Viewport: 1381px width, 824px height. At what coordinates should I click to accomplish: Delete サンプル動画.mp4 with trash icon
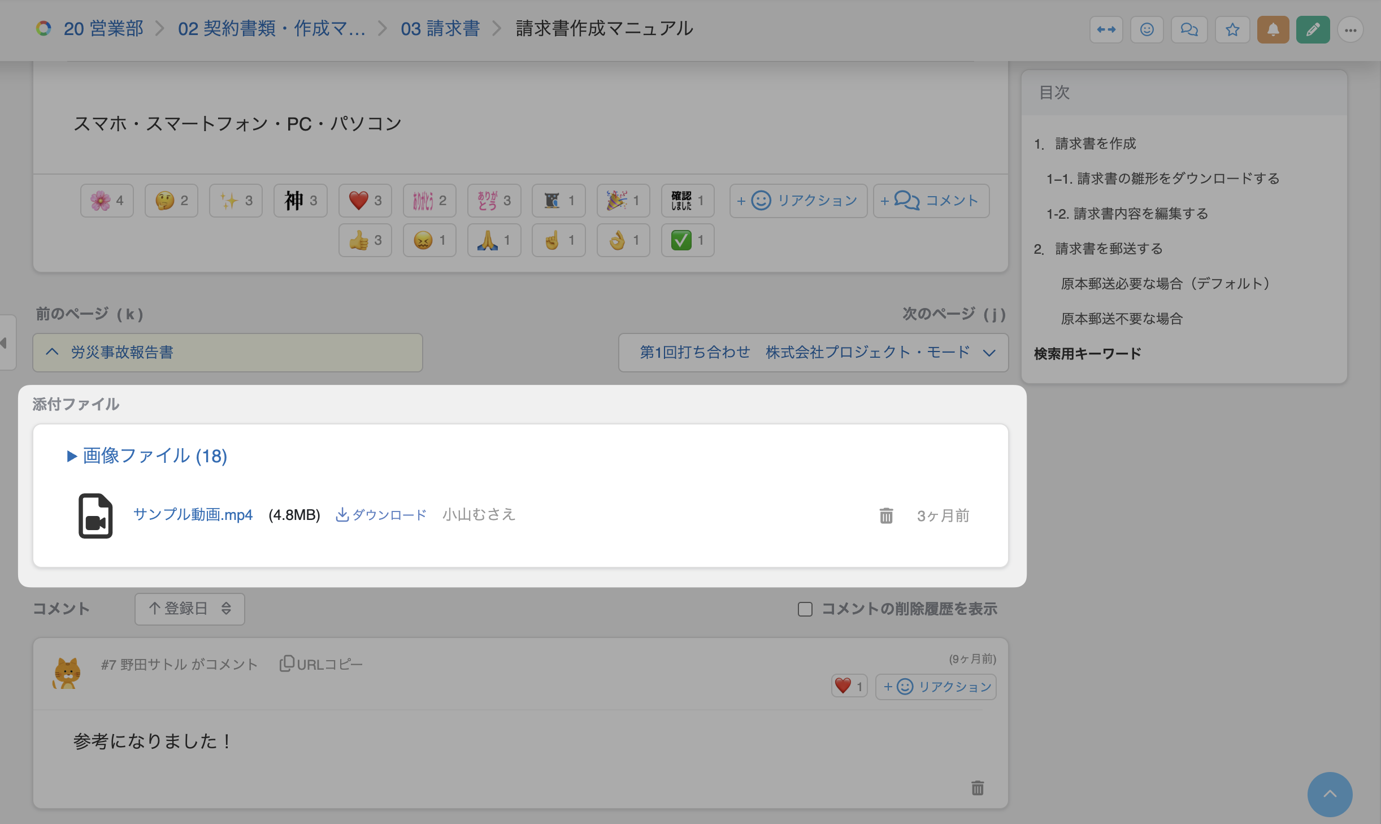[886, 515]
